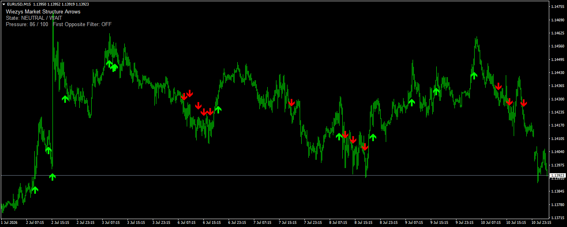Click the 6 Jul 23:15 time label
This screenshot has width=567, height=227.
[x=237, y=223]
